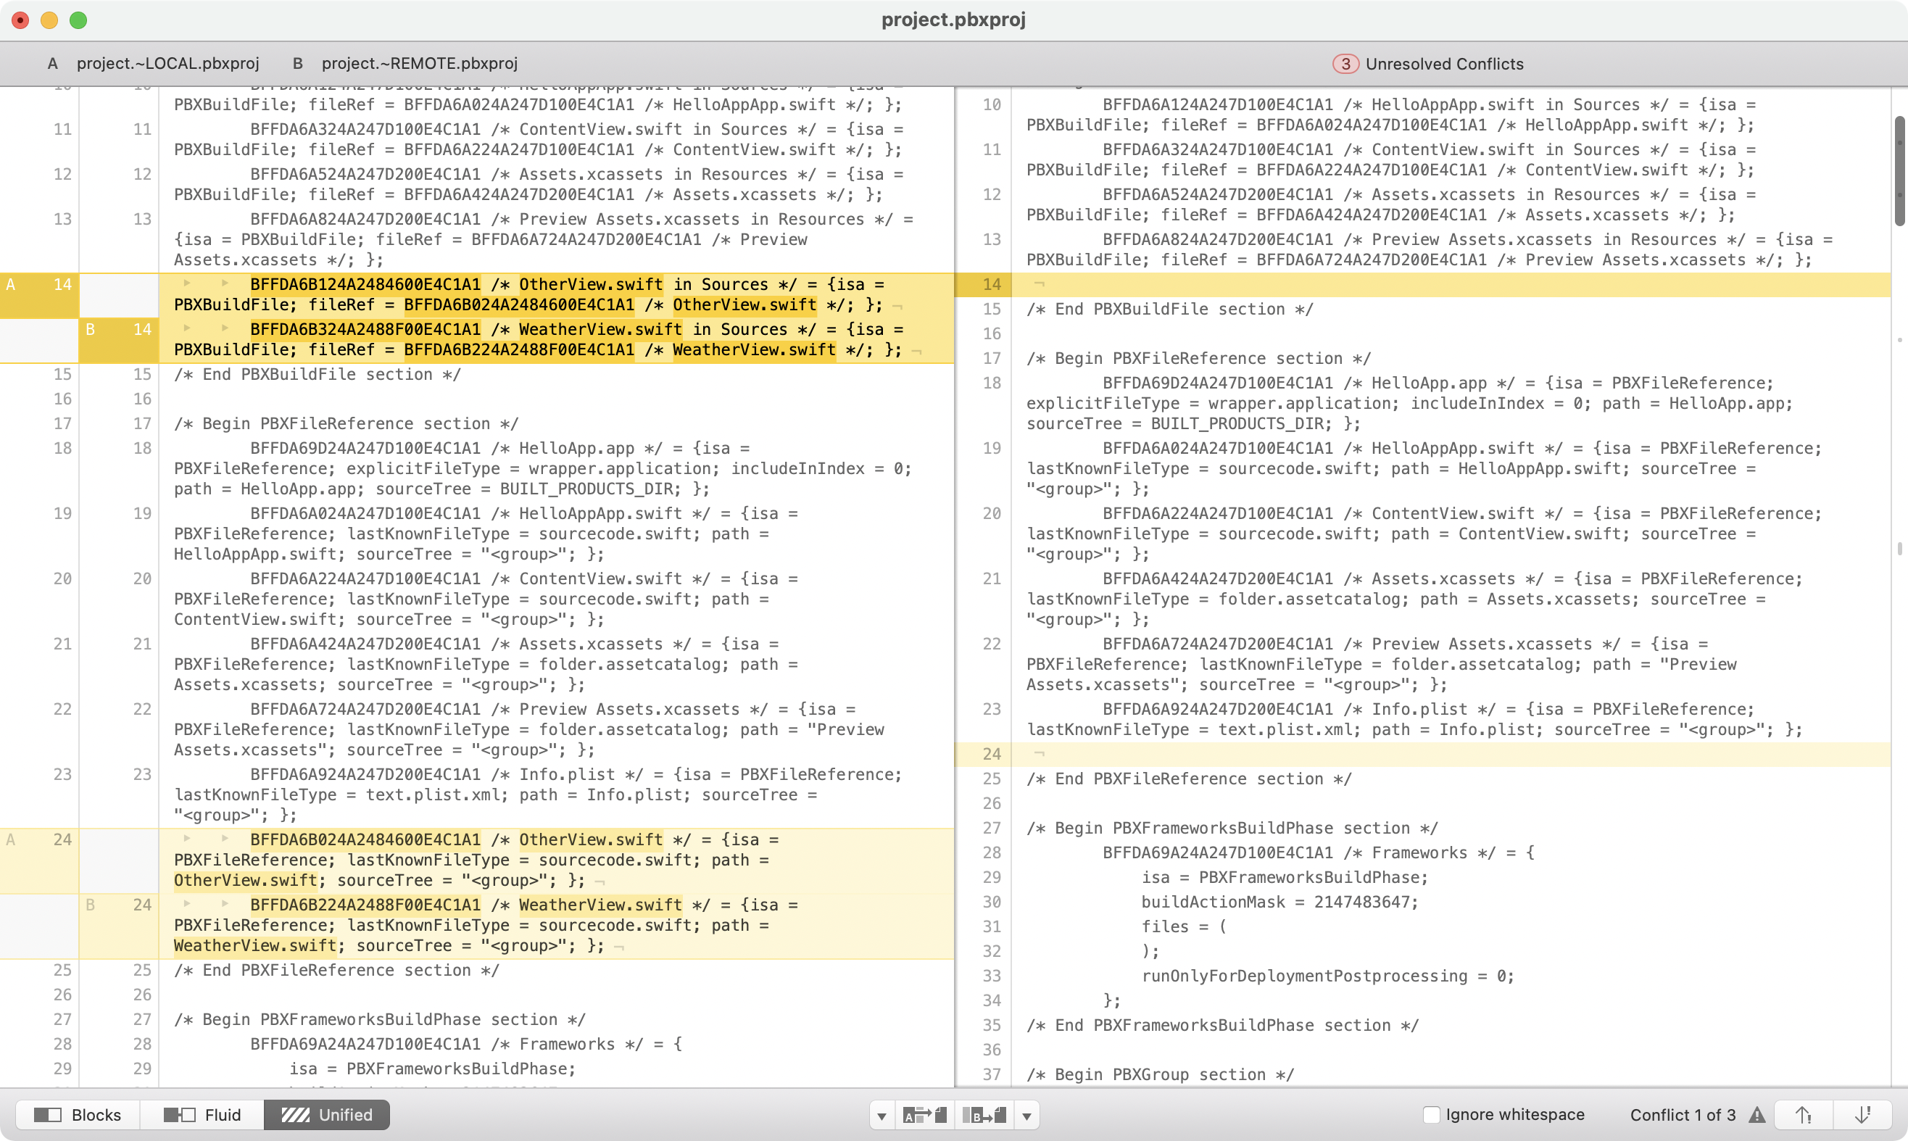This screenshot has height=1141, width=1908.
Task: Enable the Ignore whitespace checkbox
Action: [1430, 1115]
